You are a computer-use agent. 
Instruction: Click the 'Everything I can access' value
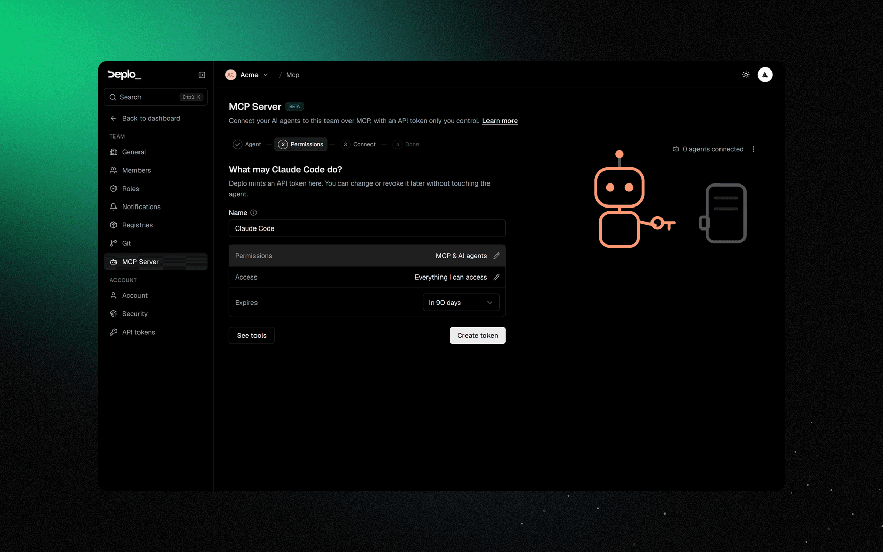click(x=451, y=277)
